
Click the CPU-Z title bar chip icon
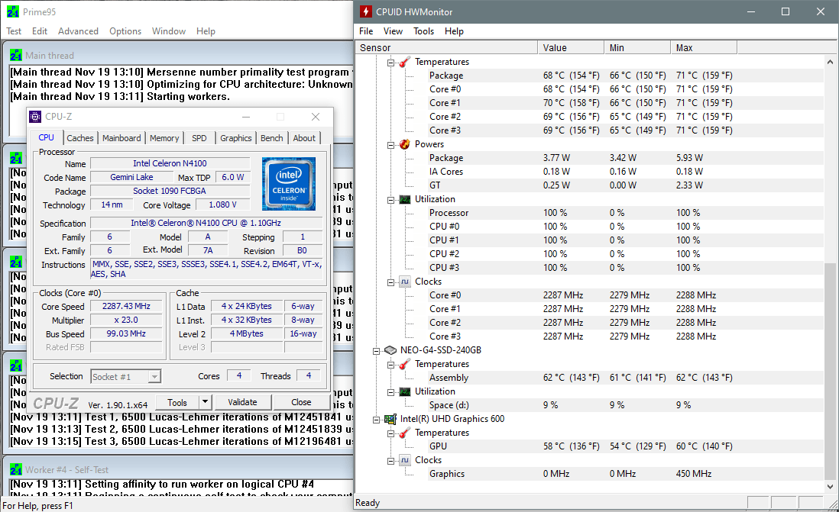coord(35,117)
